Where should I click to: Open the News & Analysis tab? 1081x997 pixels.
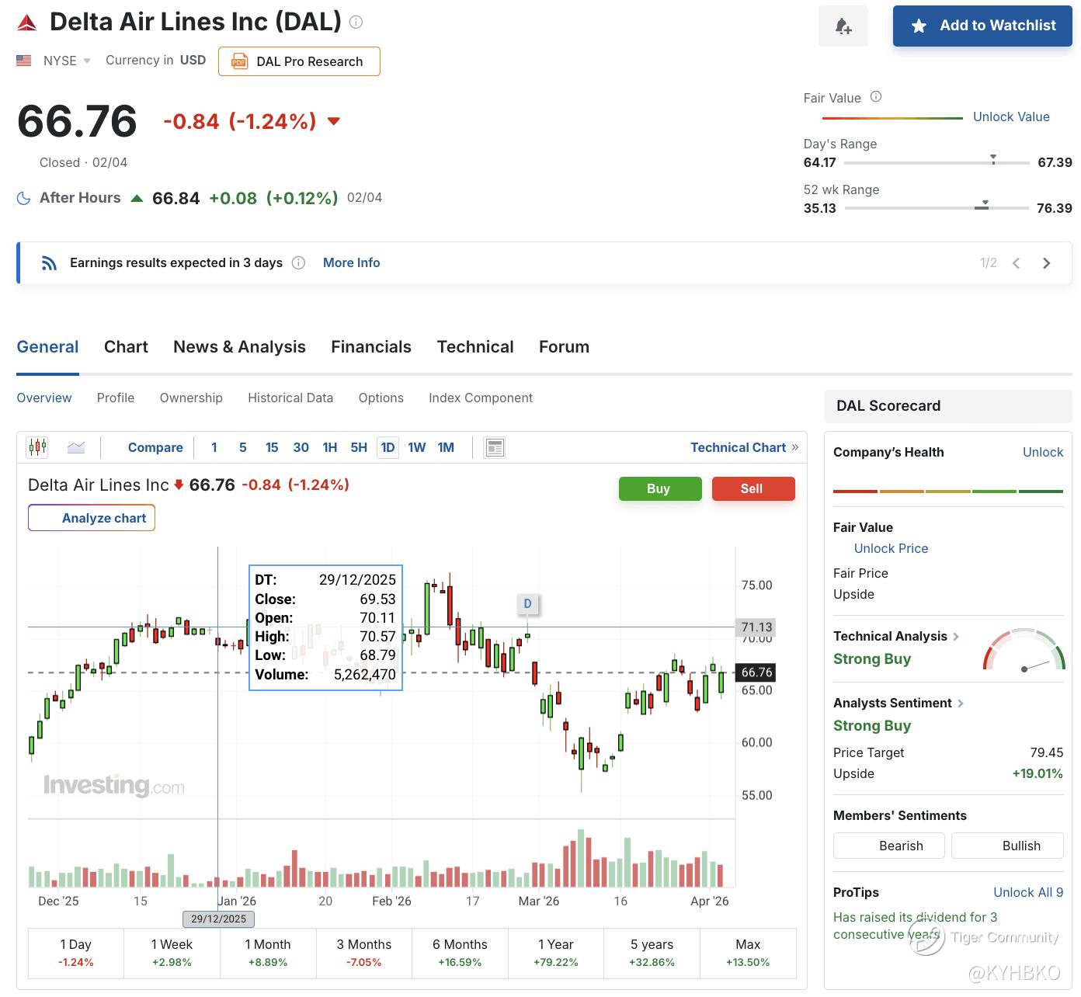(239, 347)
